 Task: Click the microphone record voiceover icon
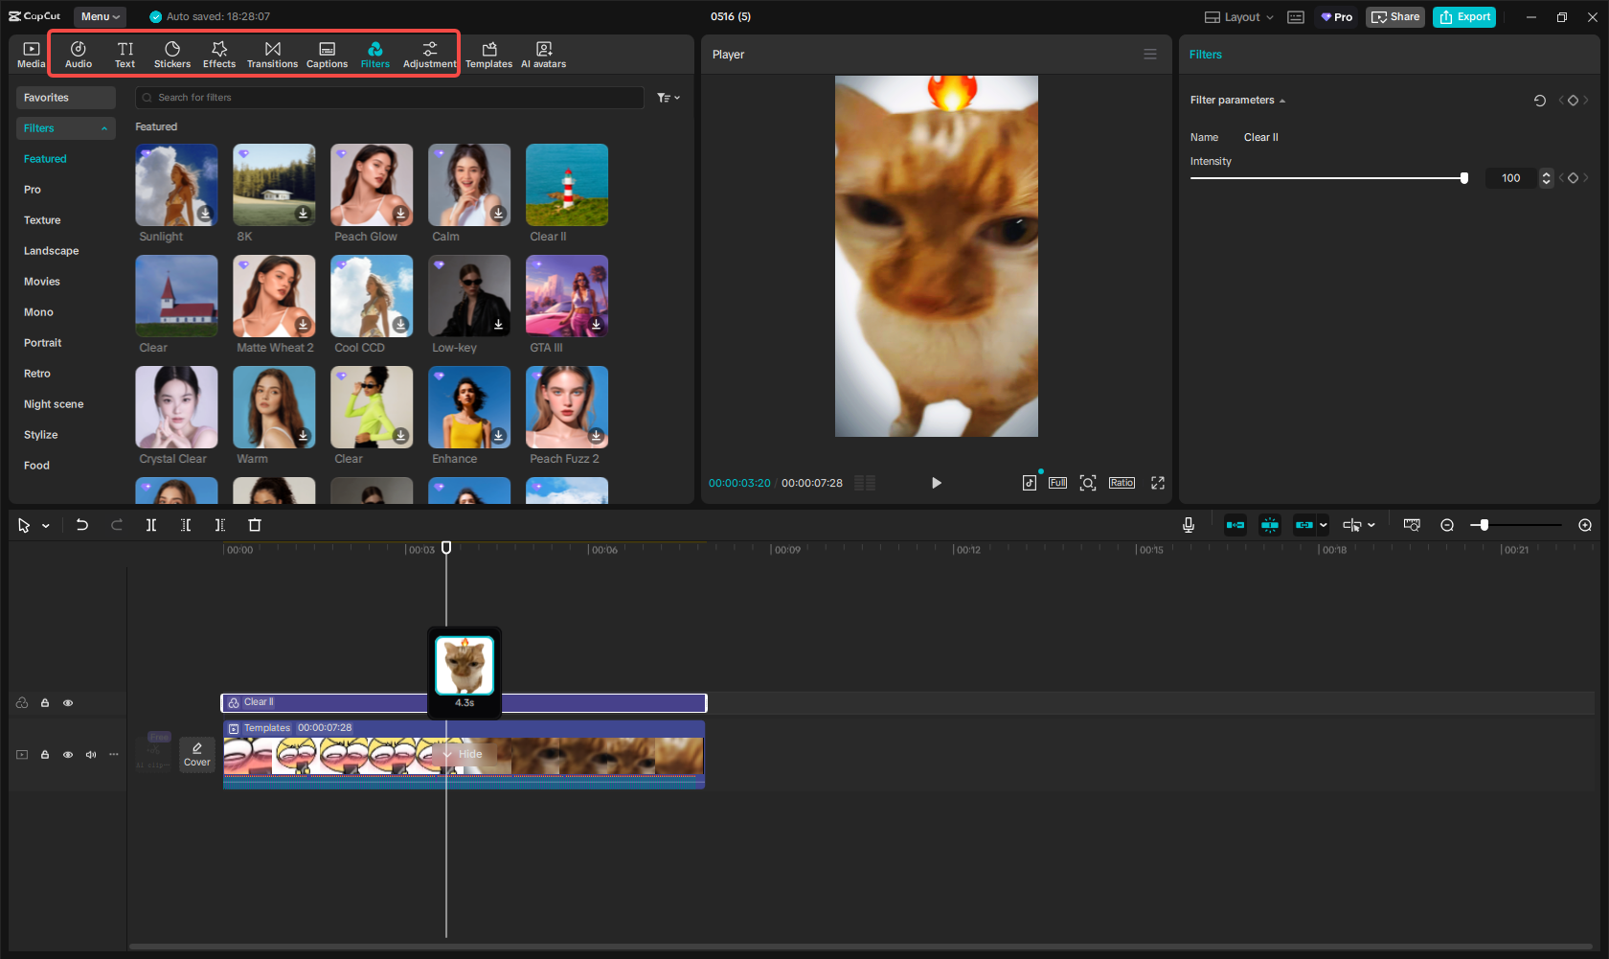pos(1189,525)
